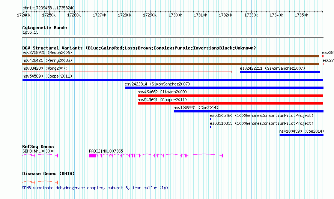Click red nsv460662 (Itsara2009) loss bar
This screenshot has height=199, width=334.
click(230, 96)
